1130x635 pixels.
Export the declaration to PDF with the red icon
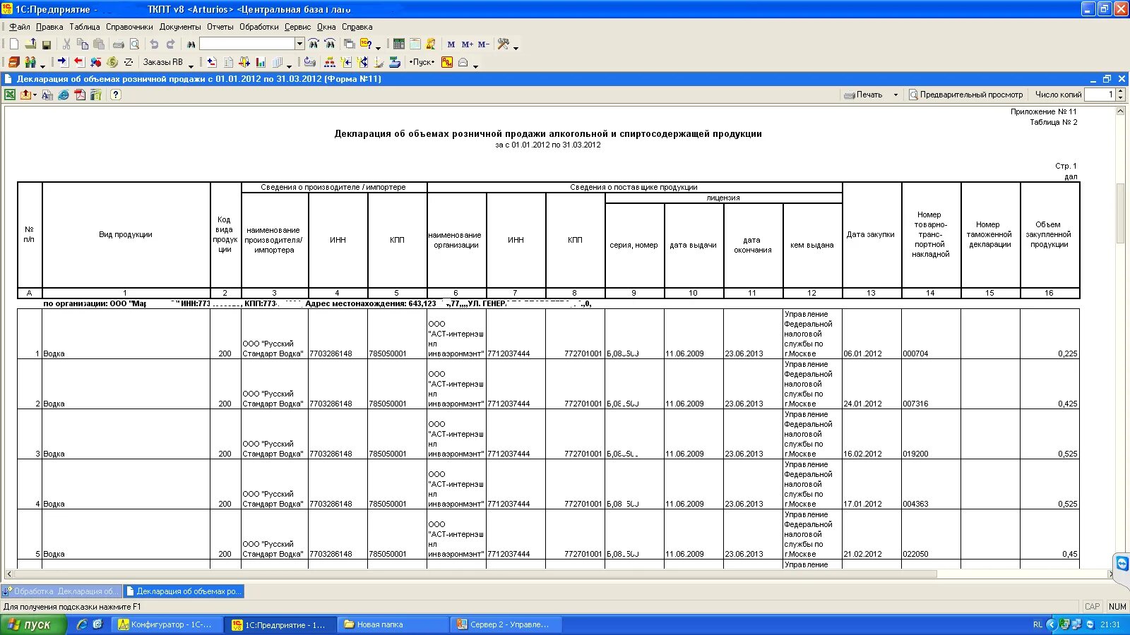pyautogui.click(x=80, y=95)
